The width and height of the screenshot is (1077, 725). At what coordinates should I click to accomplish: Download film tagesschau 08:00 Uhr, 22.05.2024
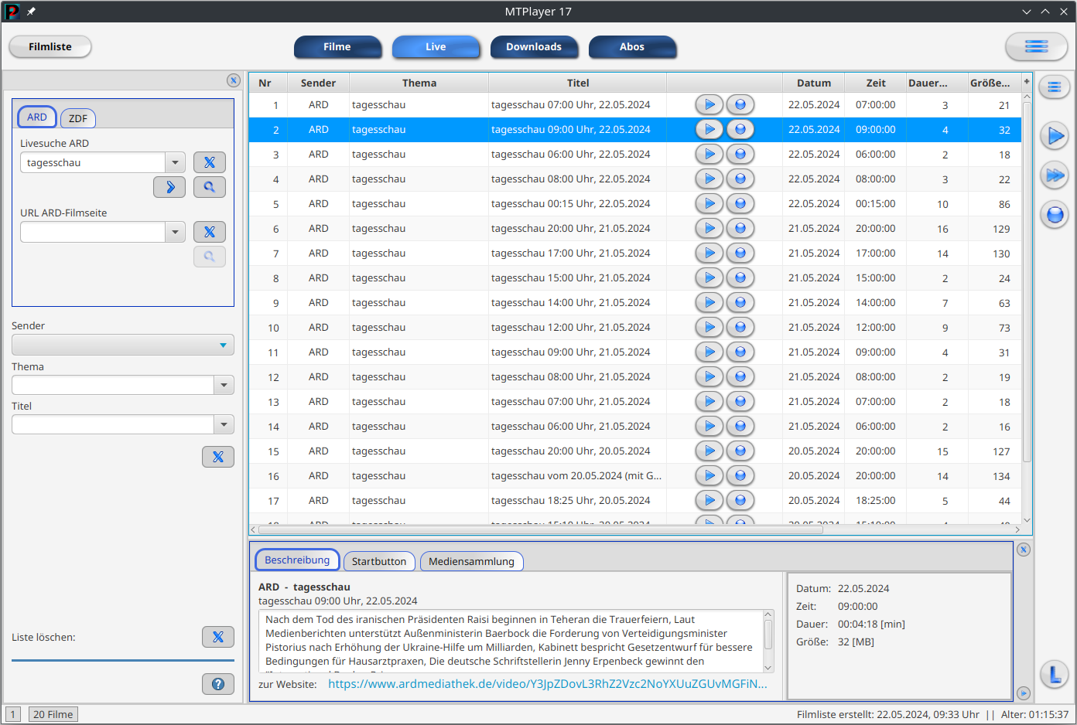740,179
